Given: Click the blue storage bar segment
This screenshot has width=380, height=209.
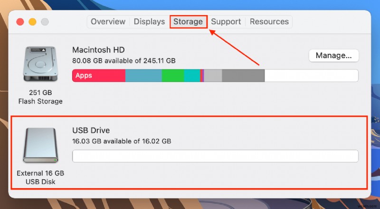Looking at the screenshot, I should click(x=143, y=76).
